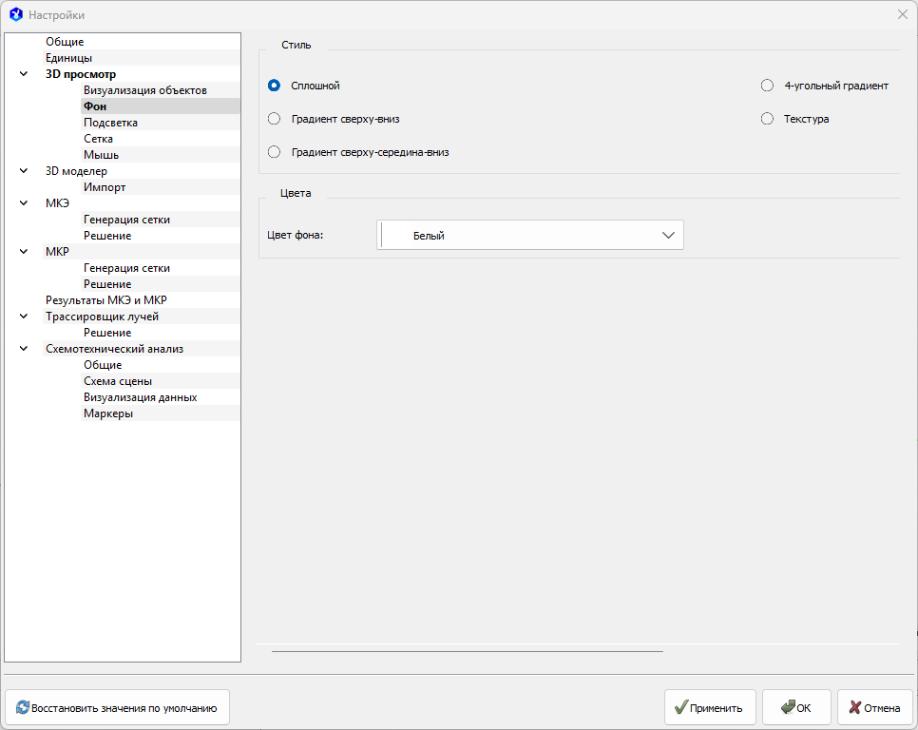Open Результаты МКЭ и МКР settings
Image resolution: width=918 pixels, height=730 pixels.
[x=105, y=300]
